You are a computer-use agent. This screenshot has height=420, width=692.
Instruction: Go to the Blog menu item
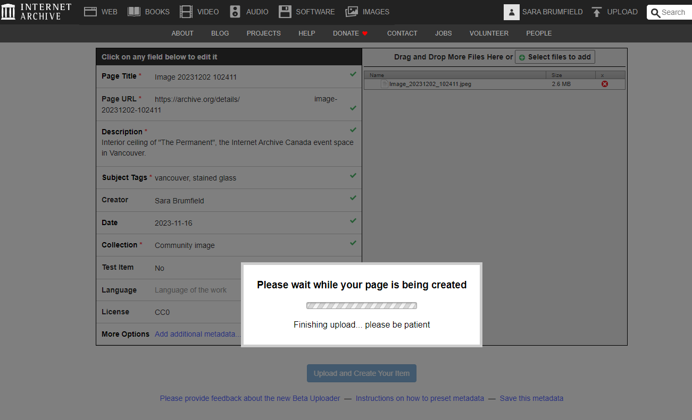click(x=220, y=33)
